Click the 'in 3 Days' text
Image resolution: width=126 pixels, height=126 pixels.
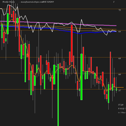point(122,113)
